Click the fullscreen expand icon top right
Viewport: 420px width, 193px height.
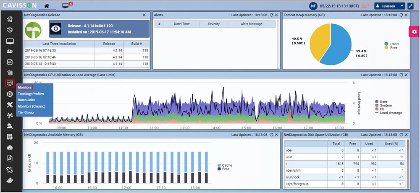(411, 6)
